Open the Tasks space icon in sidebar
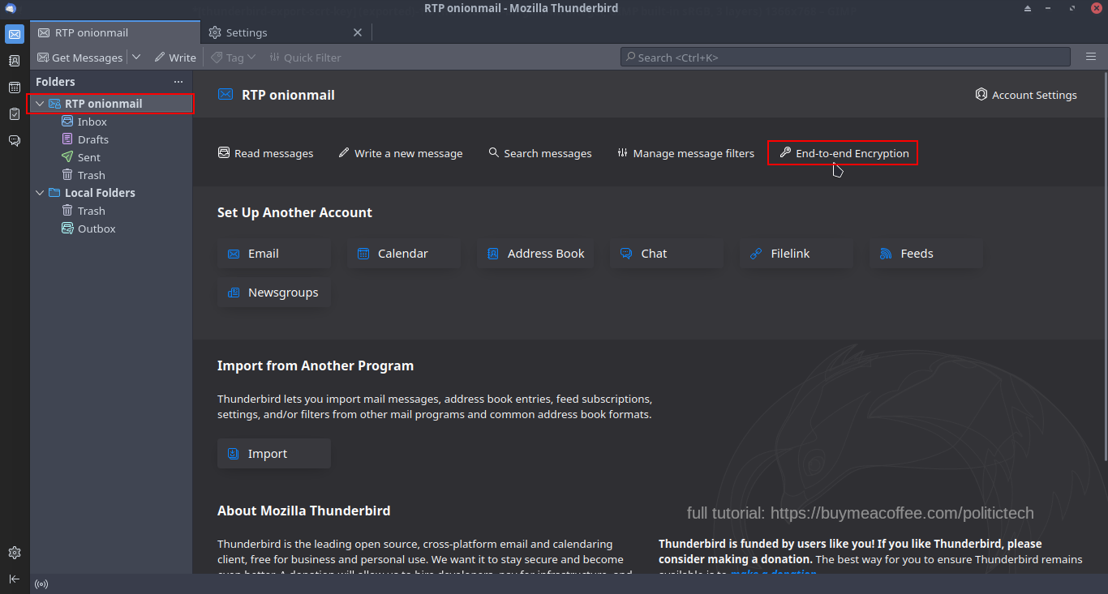This screenshot has width=1108, height=594. tap(15, 114)
